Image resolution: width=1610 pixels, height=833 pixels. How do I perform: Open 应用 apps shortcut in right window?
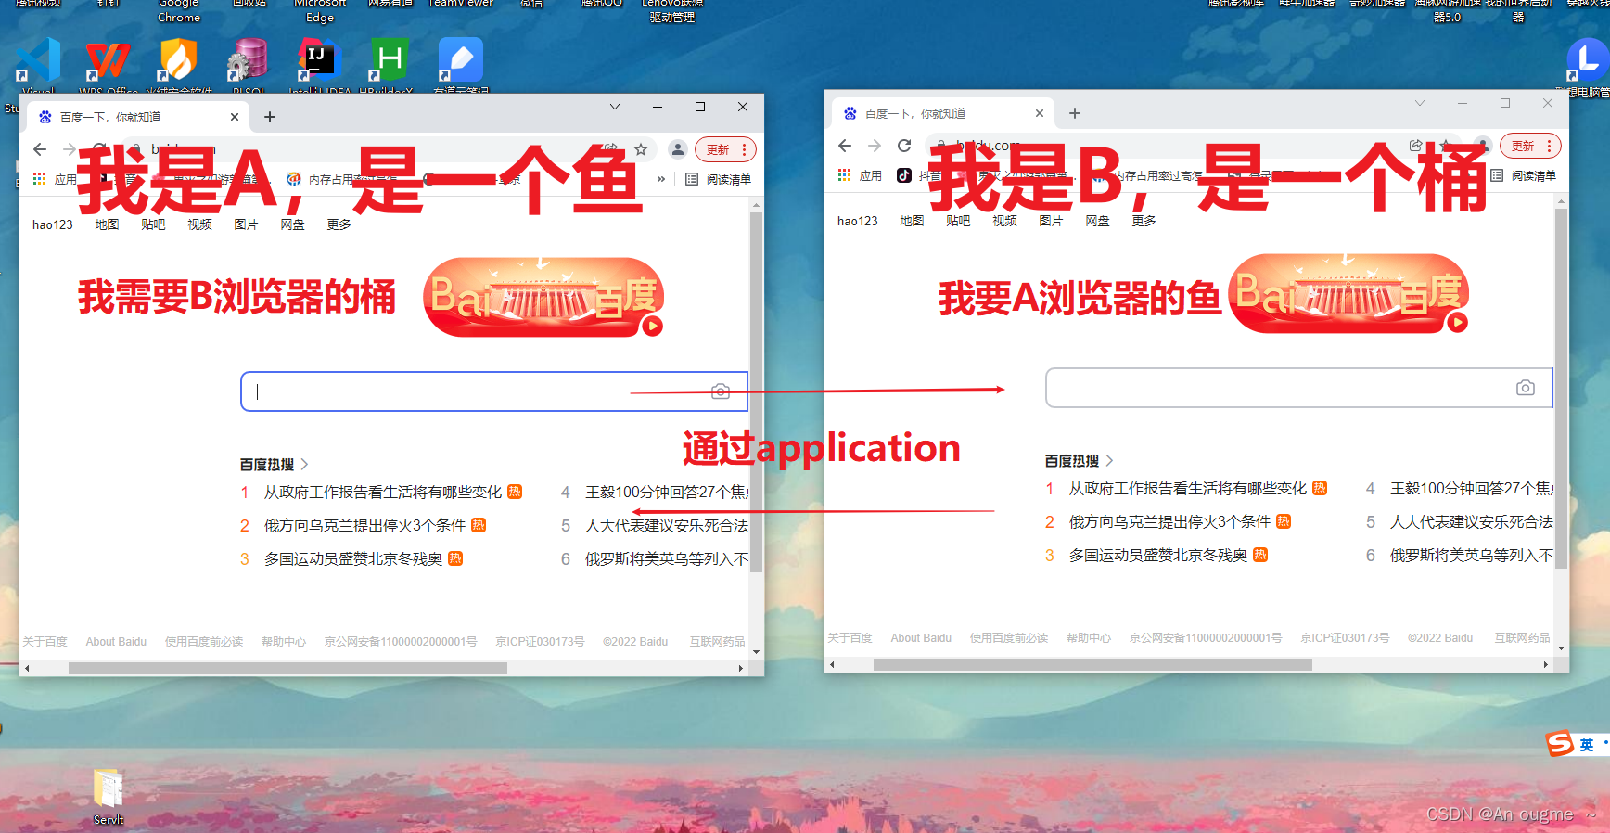coord(860,175)
